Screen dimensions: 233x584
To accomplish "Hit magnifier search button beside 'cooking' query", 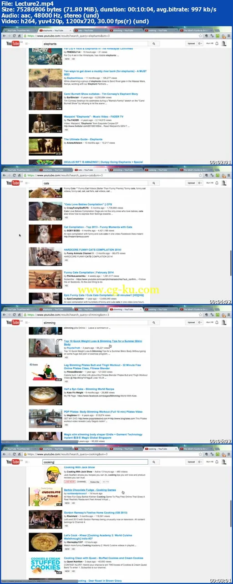I will [154, 462].
